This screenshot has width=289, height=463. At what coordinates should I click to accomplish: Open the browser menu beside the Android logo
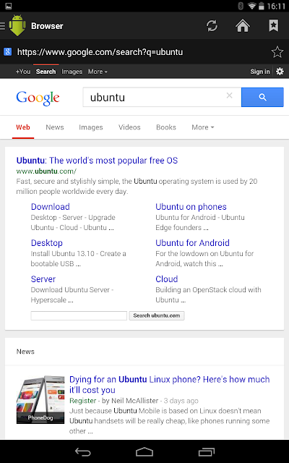click(3, 26)
